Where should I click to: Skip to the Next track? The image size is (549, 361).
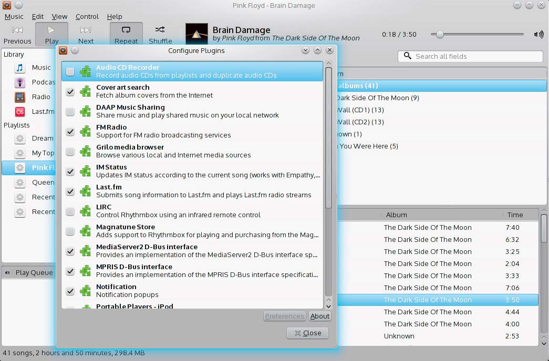86,35
